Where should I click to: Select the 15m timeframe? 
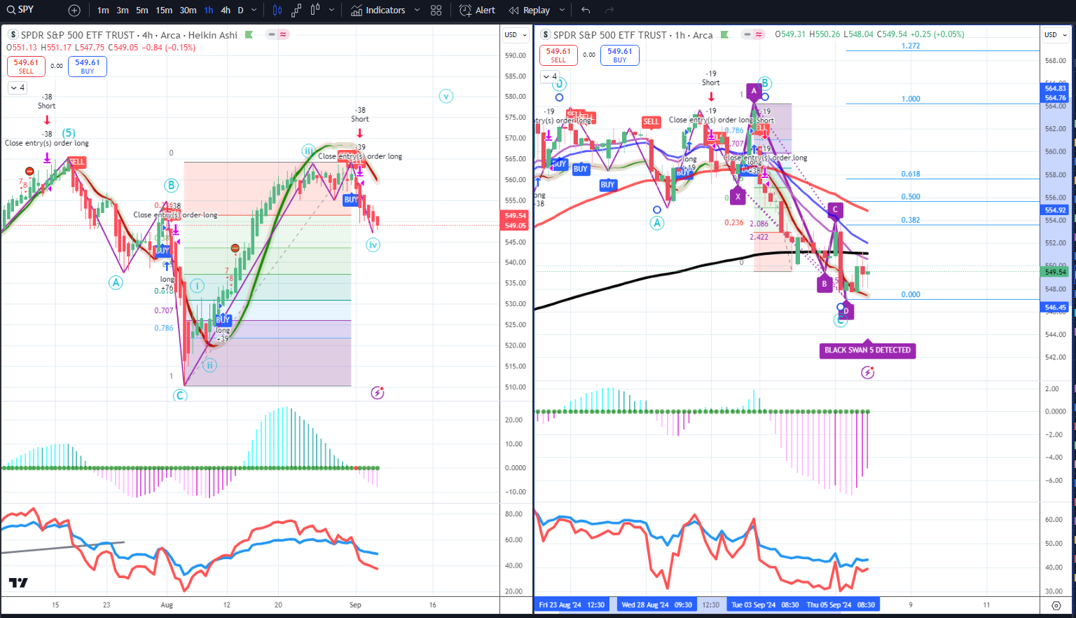pyautogui.click(x=164, y=11)
